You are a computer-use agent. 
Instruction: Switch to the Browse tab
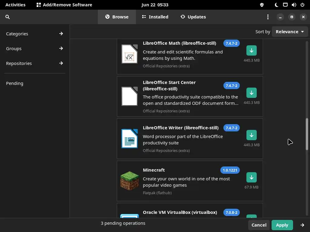click(x=117, y=17)
